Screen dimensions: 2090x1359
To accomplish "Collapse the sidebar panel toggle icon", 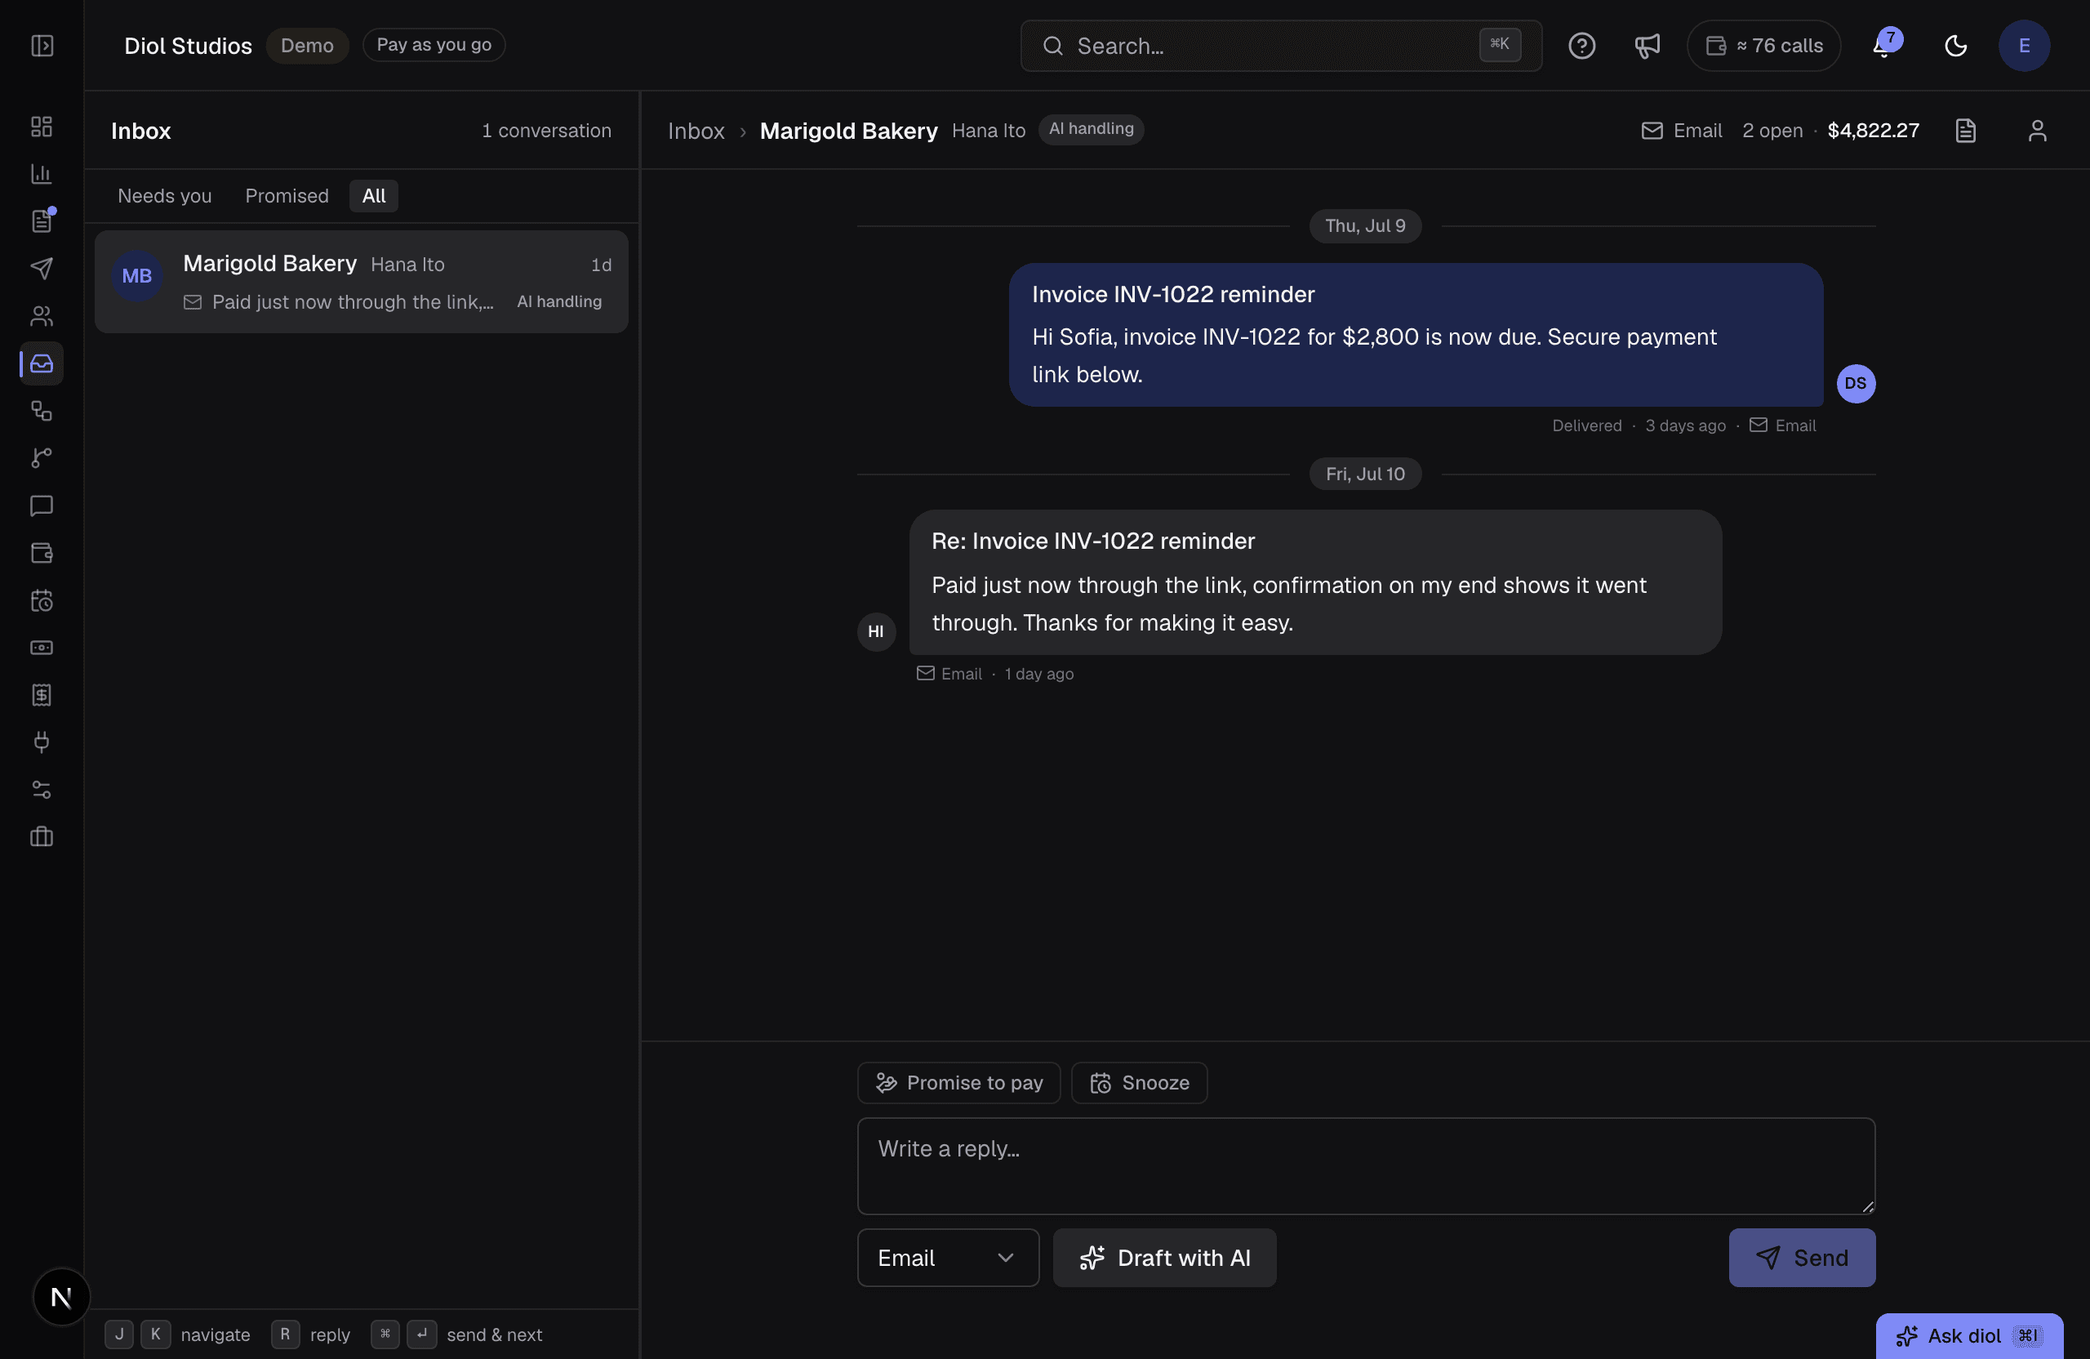I will [42, 46].
